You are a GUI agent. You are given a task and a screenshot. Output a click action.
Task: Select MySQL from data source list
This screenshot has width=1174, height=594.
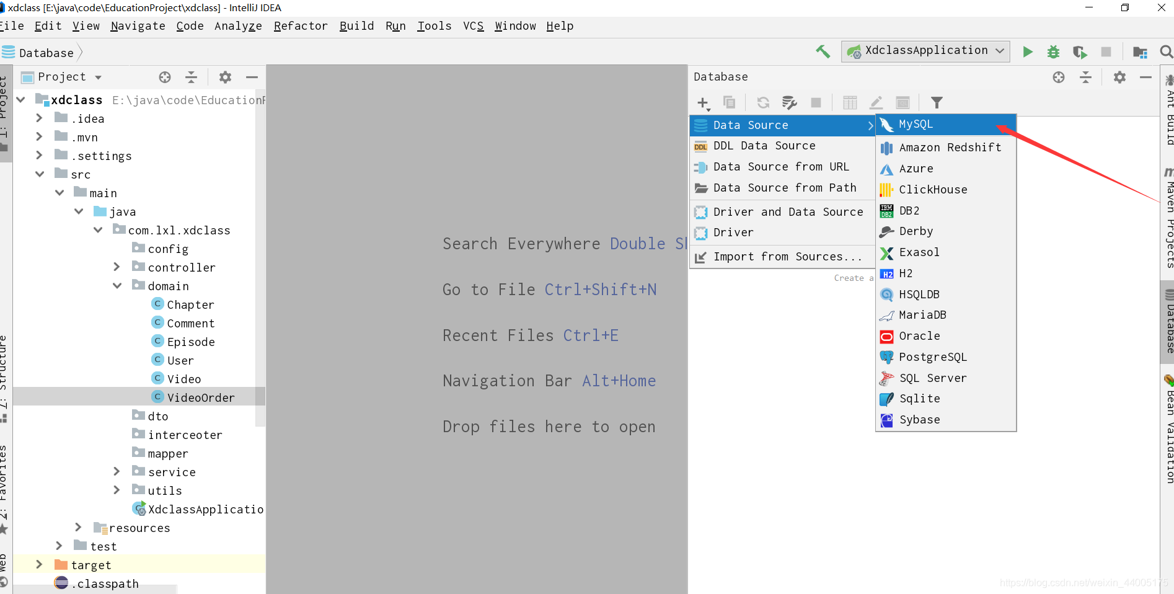[945, 125]
